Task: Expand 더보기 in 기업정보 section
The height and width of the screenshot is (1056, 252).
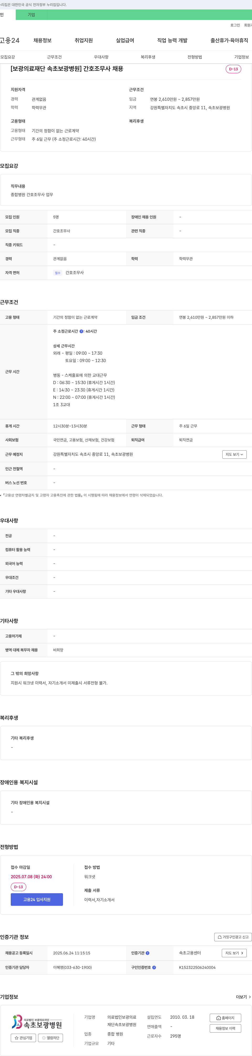Action: [243, 997]
